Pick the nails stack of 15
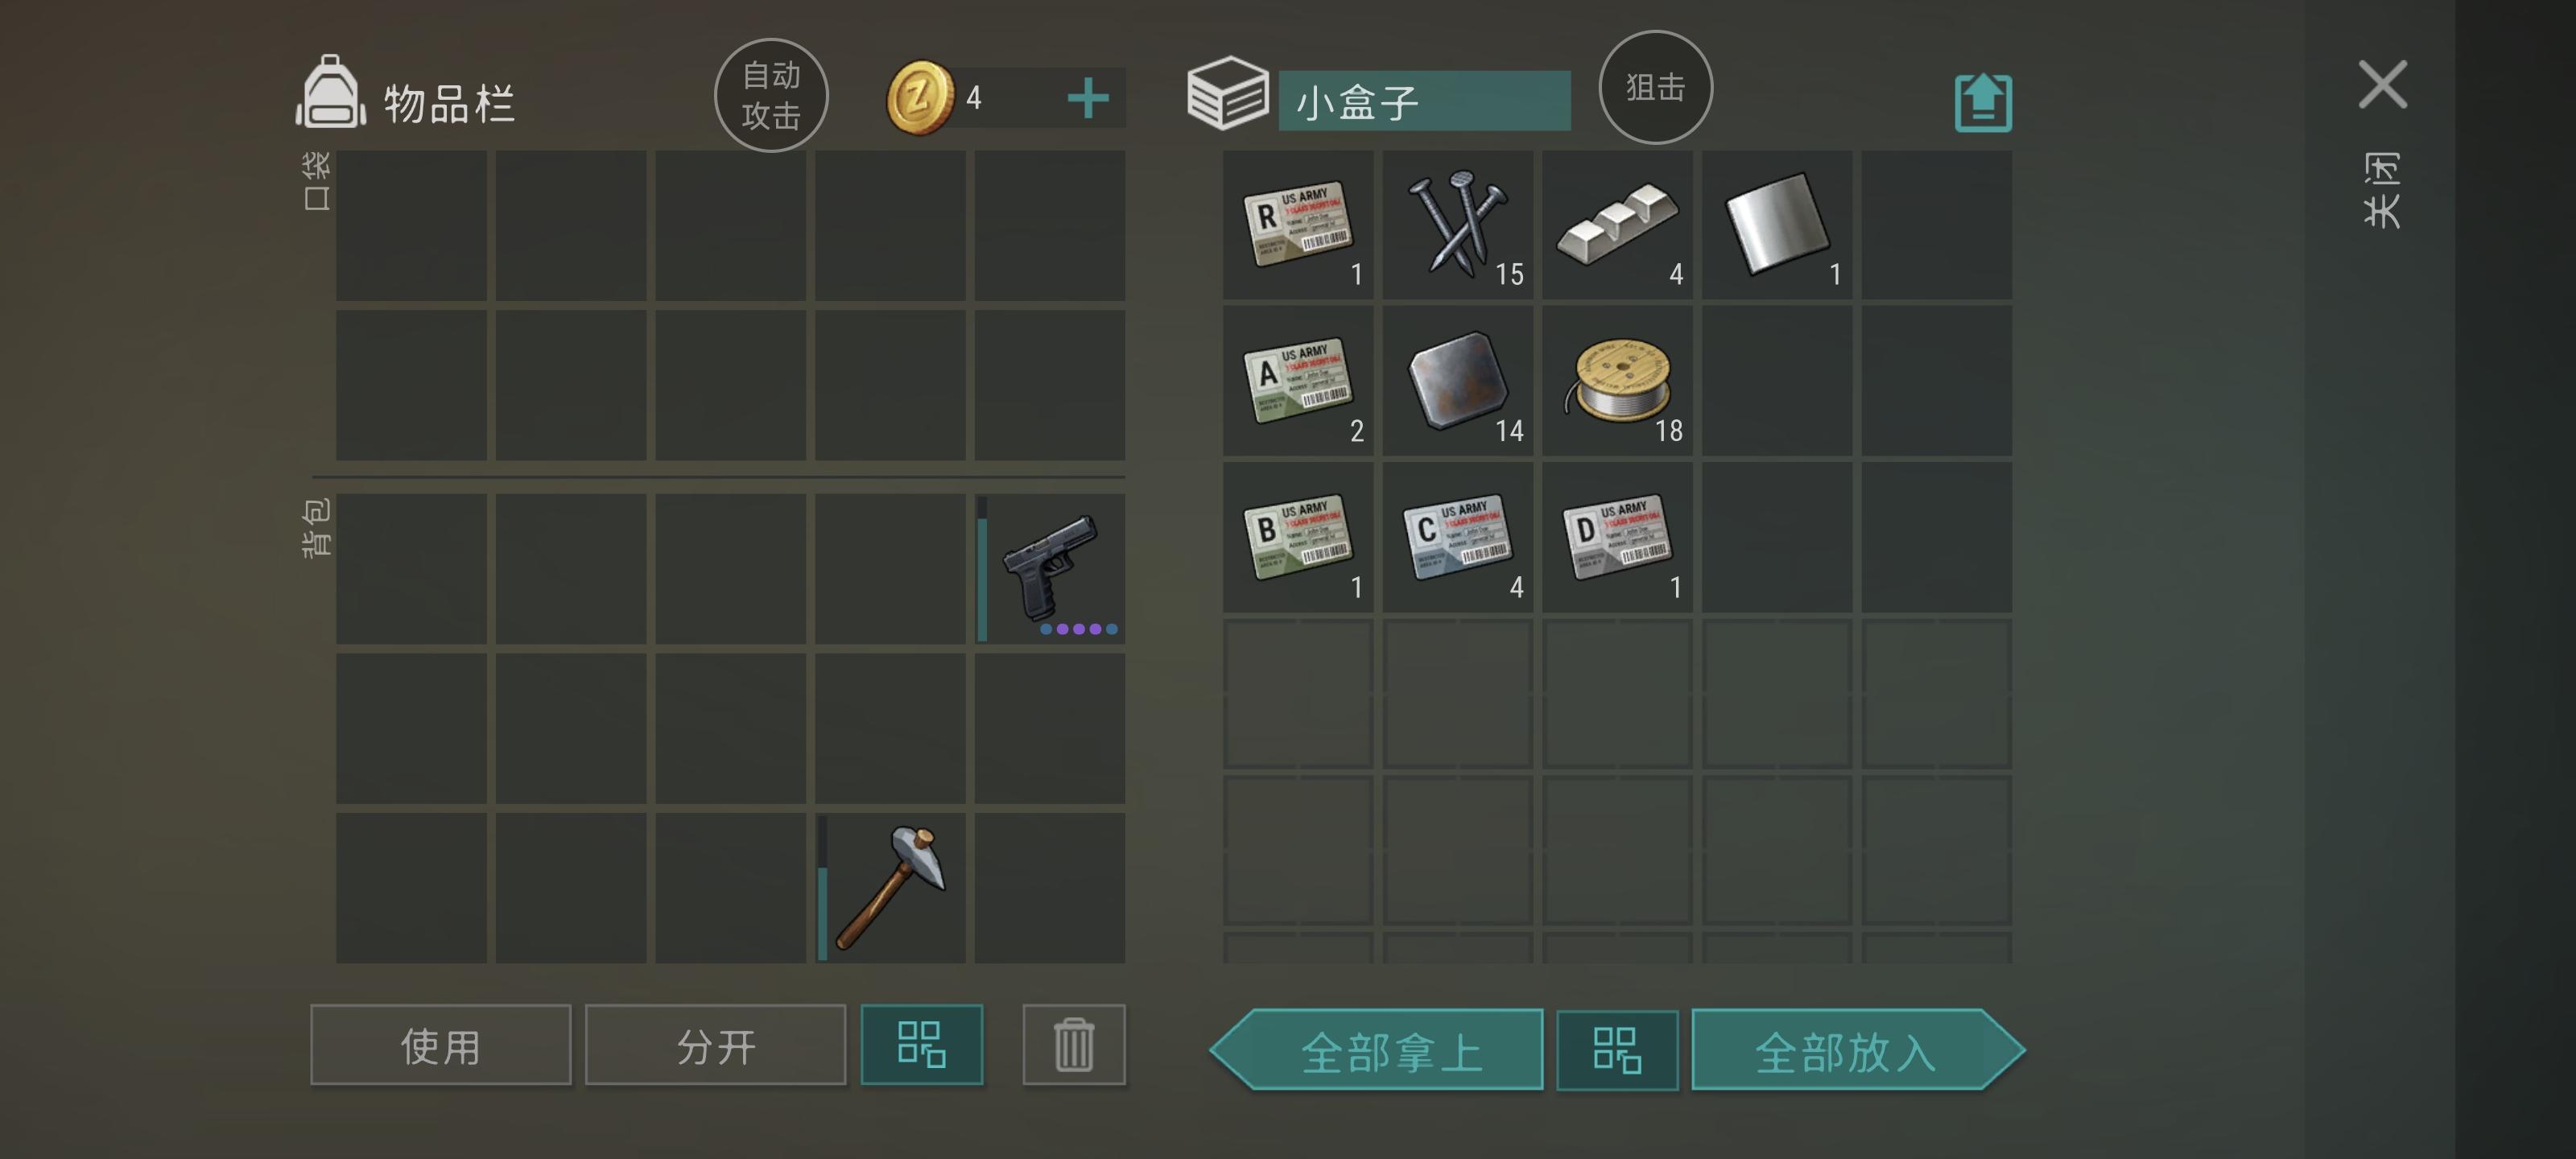 1457,225
